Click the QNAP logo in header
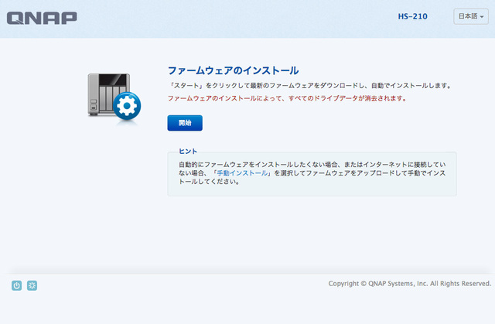Viewport: 495px width, 324px height. pos(42,17)
